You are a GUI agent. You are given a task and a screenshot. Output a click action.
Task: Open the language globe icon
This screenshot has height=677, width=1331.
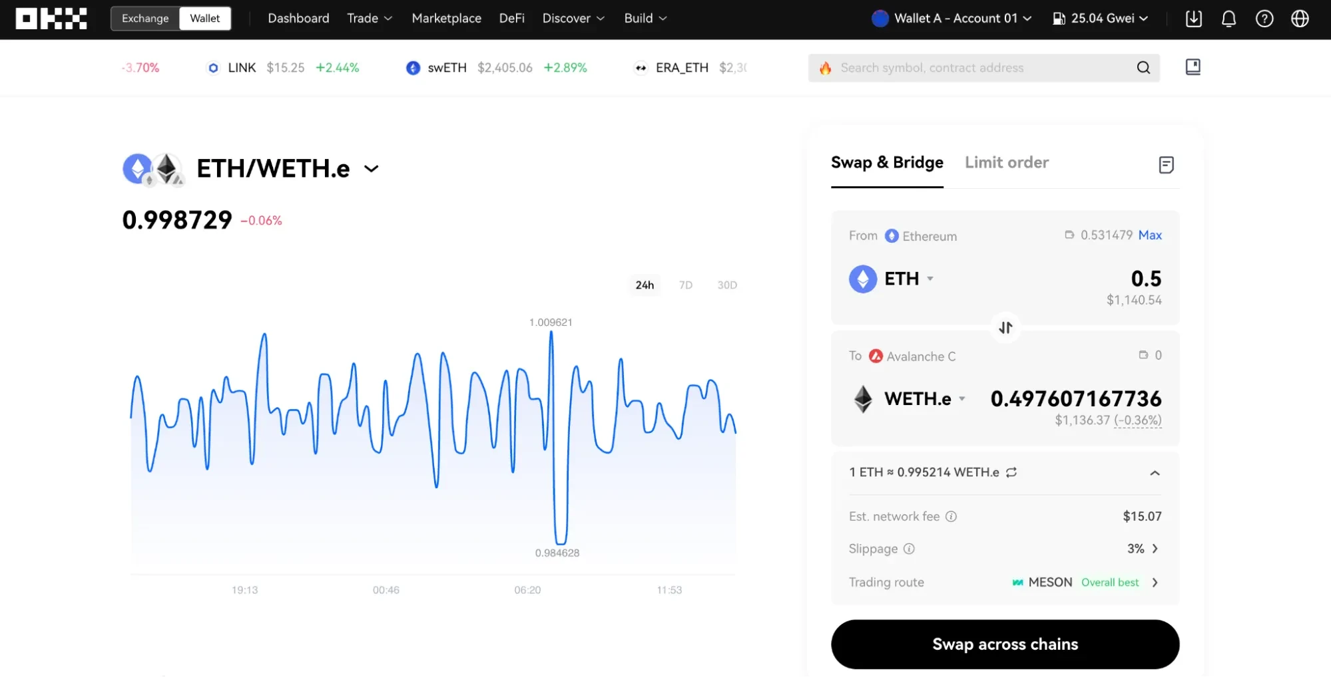pos(1300,19)
